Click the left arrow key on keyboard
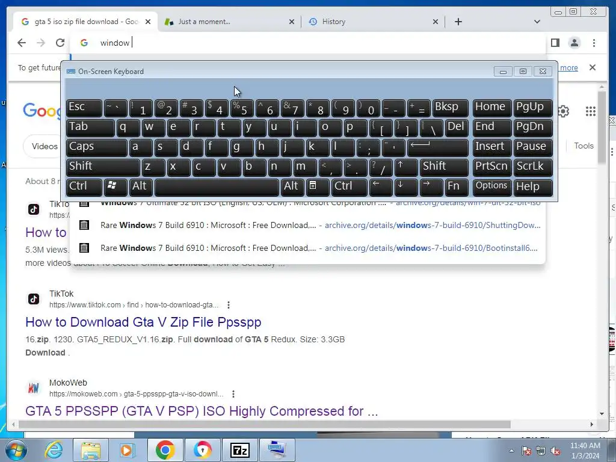 tap(381, 187)
